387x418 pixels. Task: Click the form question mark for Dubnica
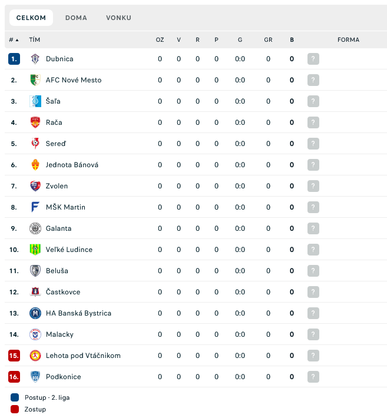313,59
